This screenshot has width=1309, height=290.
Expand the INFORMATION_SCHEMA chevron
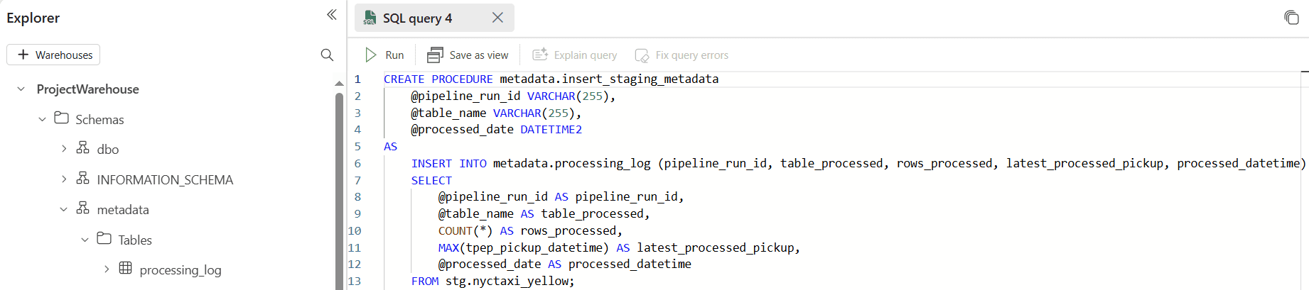(x=64, y=179)
